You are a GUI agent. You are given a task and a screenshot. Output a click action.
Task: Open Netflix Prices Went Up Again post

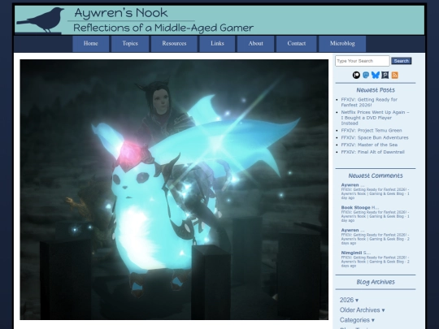tap(375, 118)
